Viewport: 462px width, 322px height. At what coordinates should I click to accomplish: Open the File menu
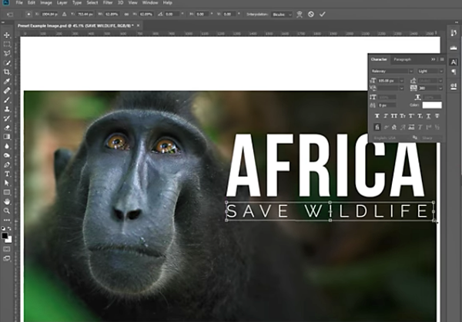pos(19,2)
